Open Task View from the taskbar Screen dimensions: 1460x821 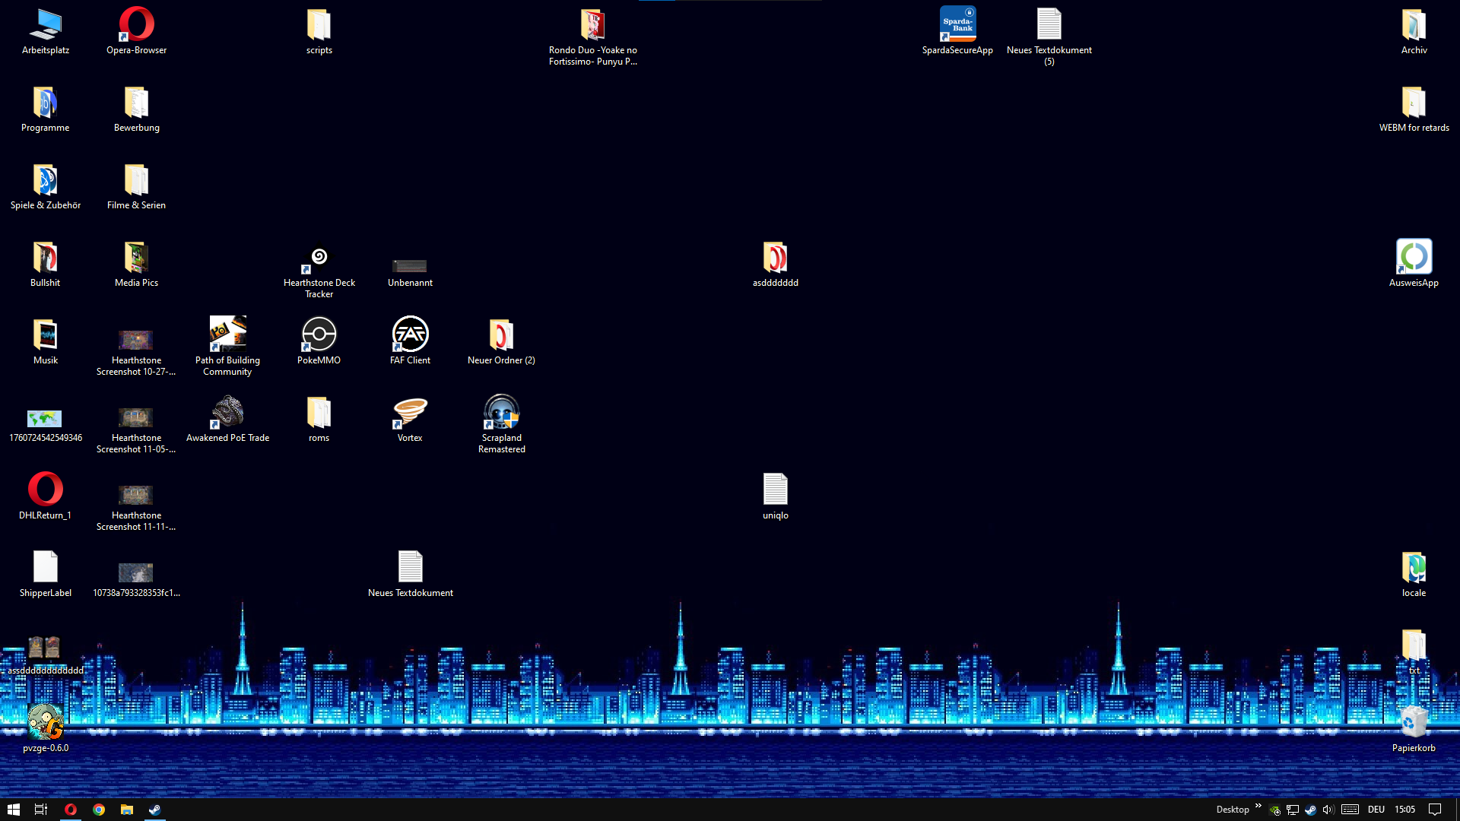tap(41, 810)
